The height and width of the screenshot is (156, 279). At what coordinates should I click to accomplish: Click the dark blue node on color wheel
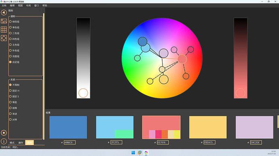(142, 41)
